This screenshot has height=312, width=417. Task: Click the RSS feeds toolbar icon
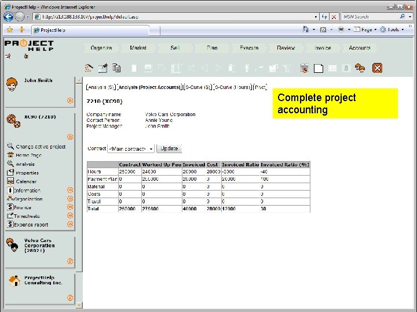(323, 29)
